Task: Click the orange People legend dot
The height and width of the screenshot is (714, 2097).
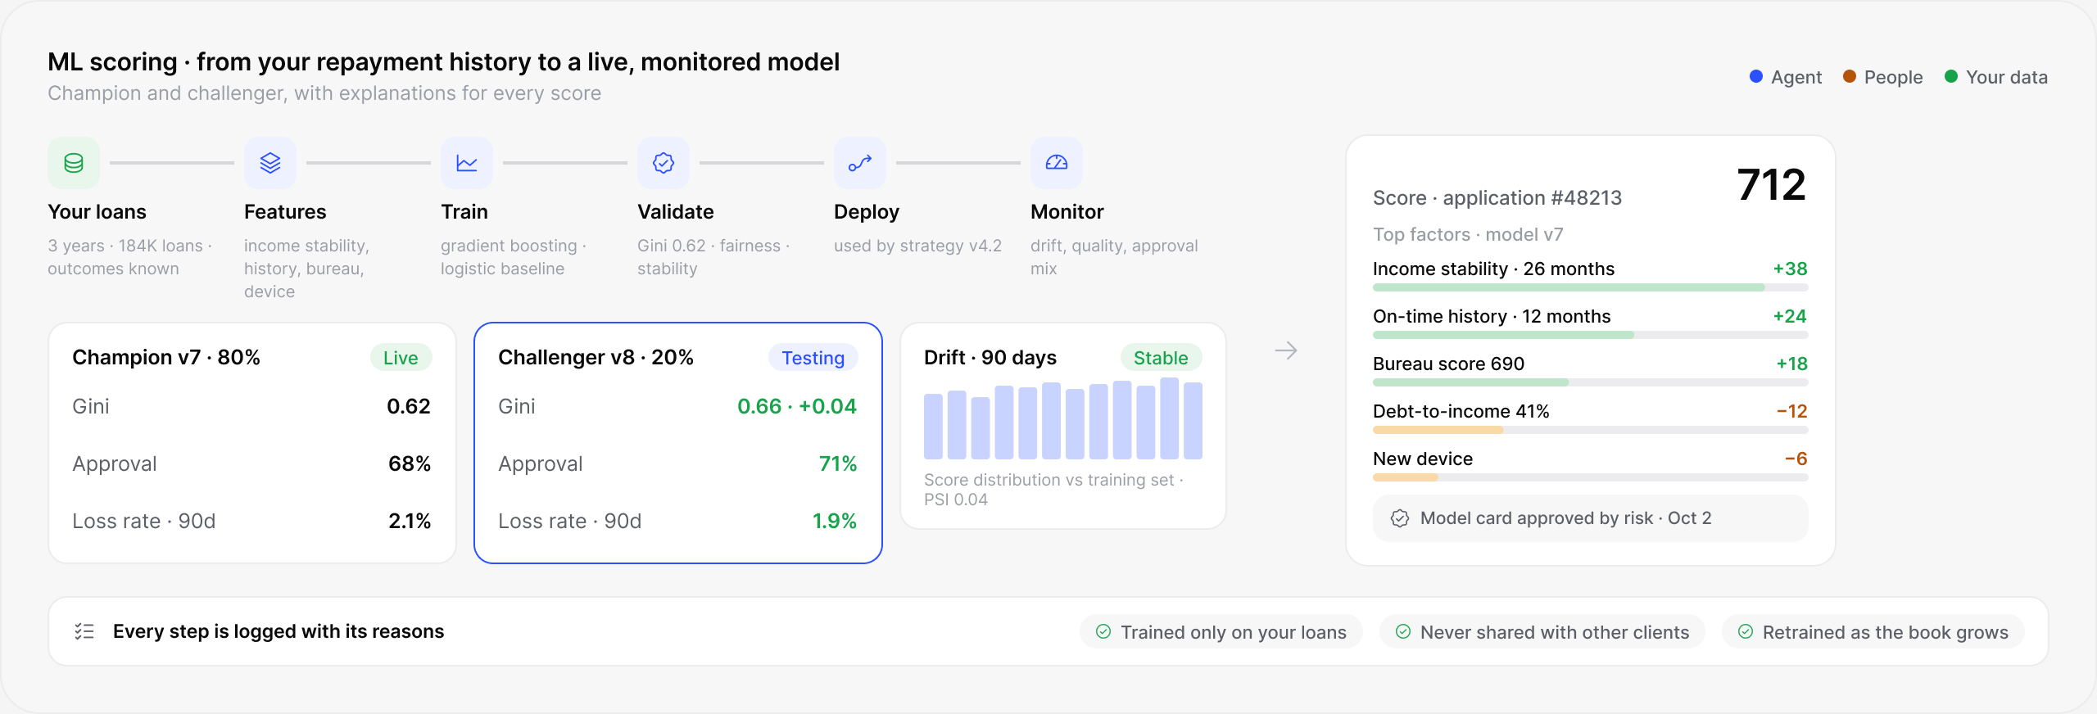Action: click(x=1850, y=76)
